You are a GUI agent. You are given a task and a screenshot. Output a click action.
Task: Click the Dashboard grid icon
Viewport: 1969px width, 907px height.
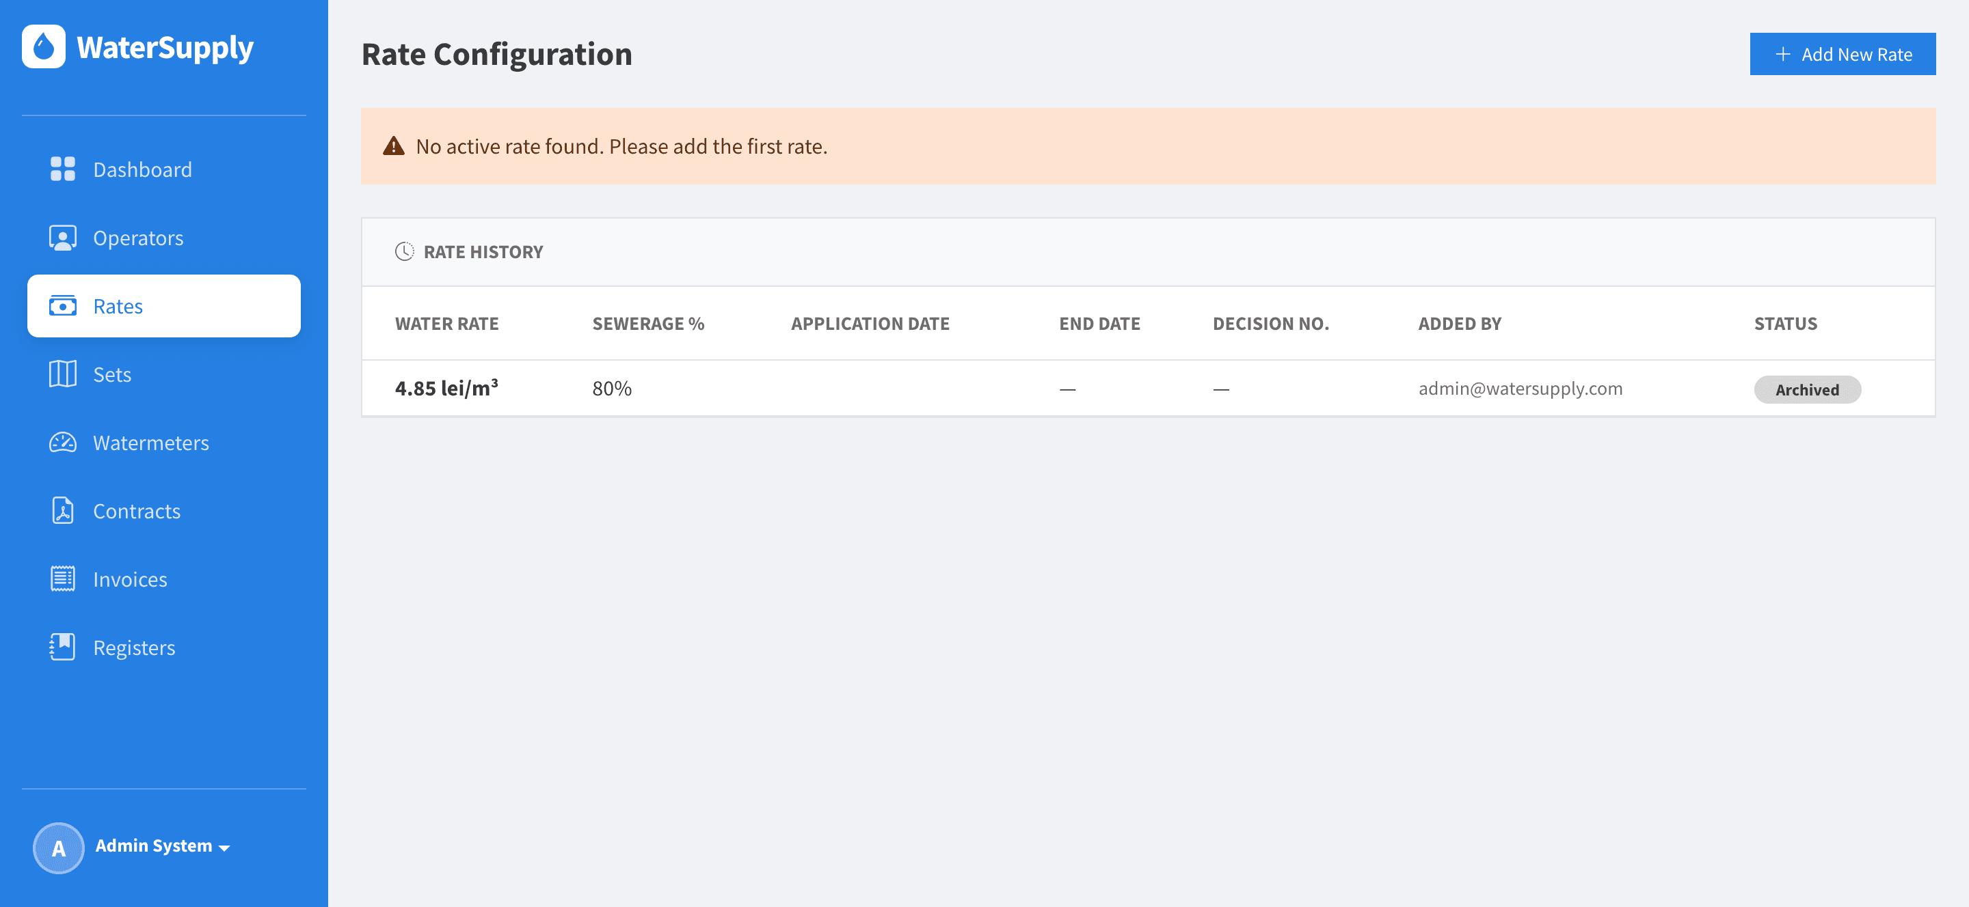point(63,169)
